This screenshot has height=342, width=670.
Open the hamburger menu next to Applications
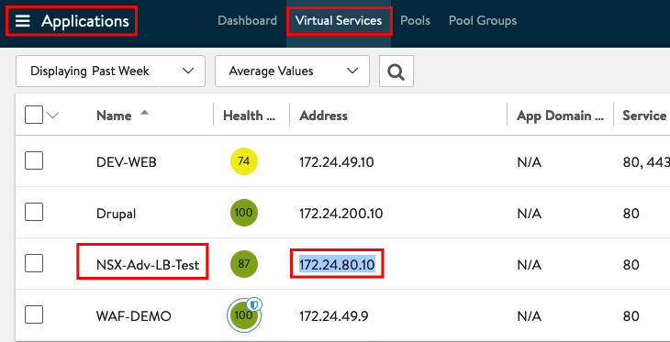(23, 20)
